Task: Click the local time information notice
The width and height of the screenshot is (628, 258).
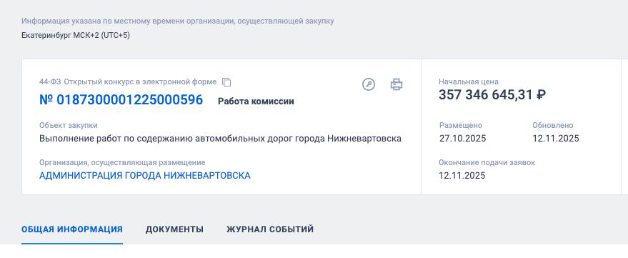Action: pyautogui.click(x=178, y=21)
